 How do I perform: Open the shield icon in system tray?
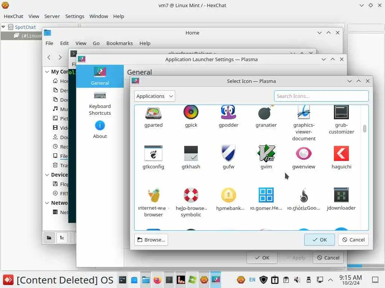point(264,280)
